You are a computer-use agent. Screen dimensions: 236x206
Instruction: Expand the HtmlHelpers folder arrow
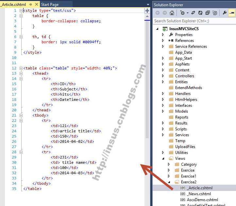163,99
